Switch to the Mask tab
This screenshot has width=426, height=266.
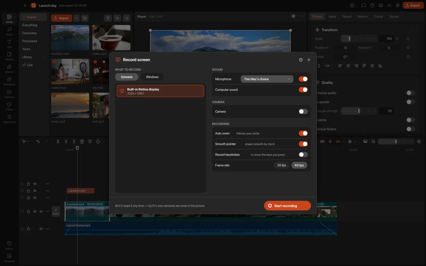332,16
